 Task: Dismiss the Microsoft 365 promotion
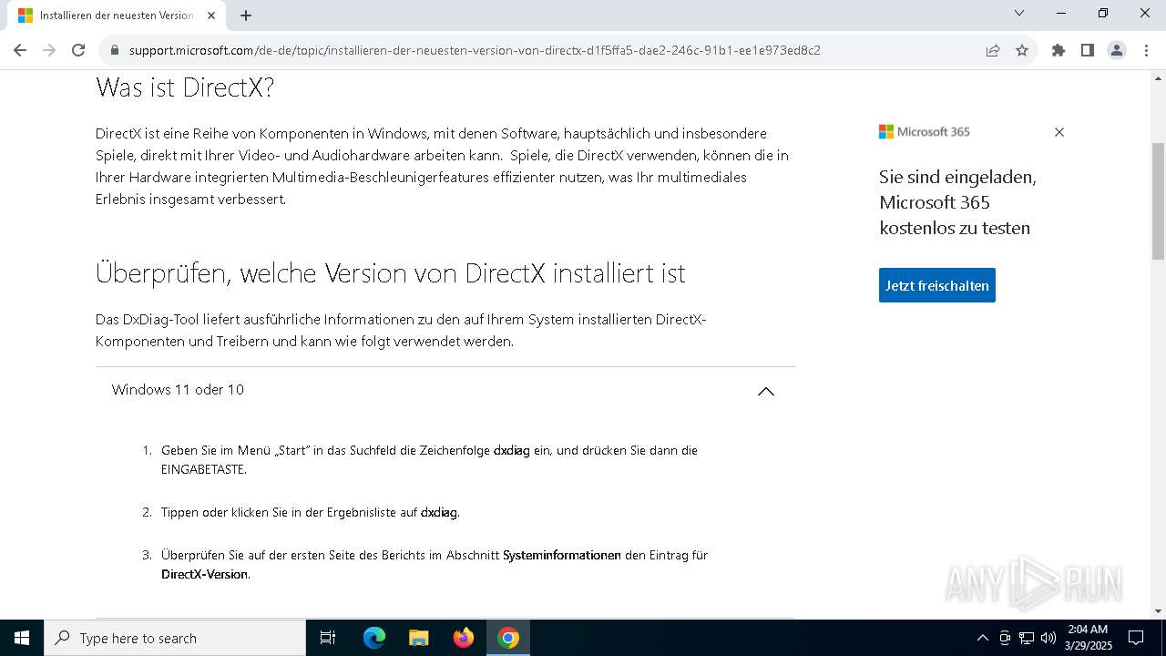1059,132
